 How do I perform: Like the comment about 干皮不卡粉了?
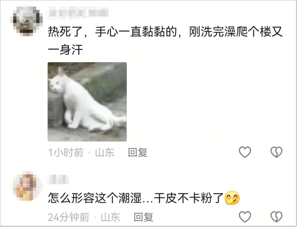[x=245, y=216]
